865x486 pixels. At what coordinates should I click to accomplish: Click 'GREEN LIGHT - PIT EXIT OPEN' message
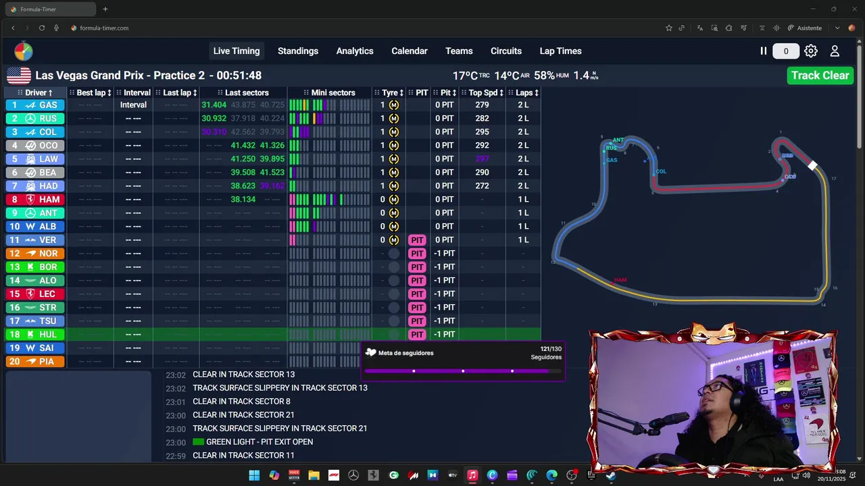pos(259,442)
